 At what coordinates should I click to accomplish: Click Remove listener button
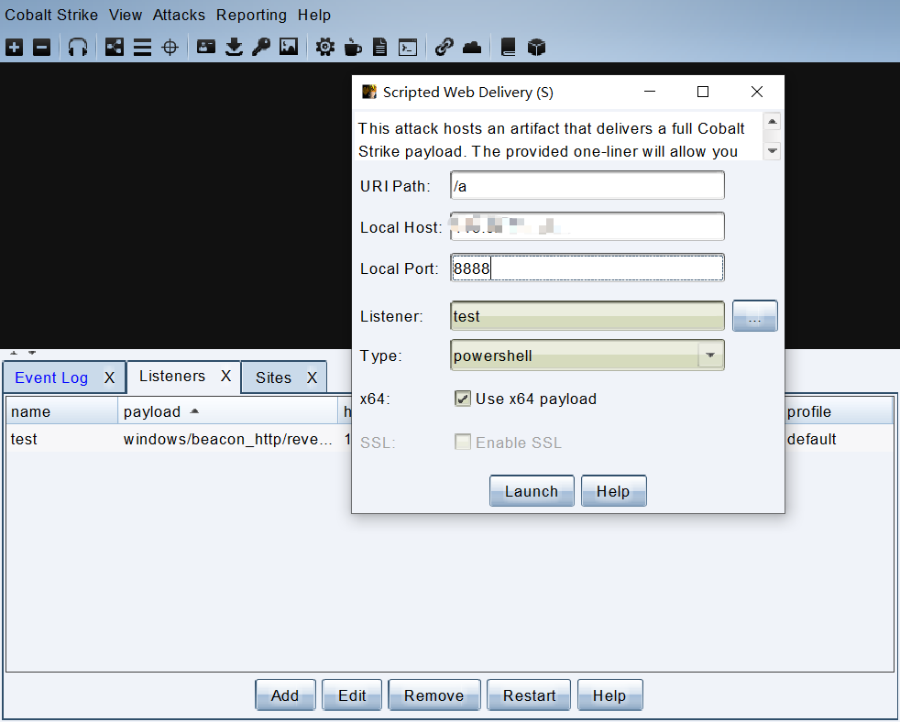coord(434,695)
